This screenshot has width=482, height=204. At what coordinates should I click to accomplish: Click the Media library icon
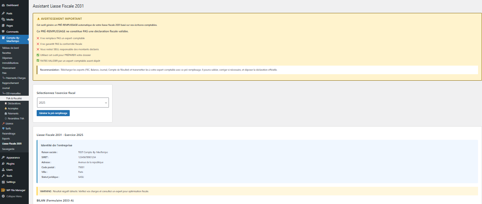tap(3, 19)
